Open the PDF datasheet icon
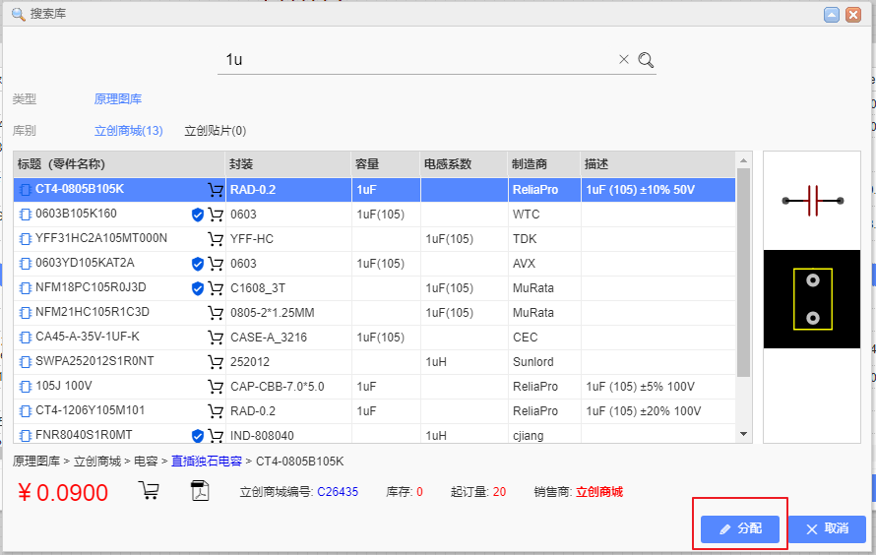876x555 pixels. click(x=200, y=490)
